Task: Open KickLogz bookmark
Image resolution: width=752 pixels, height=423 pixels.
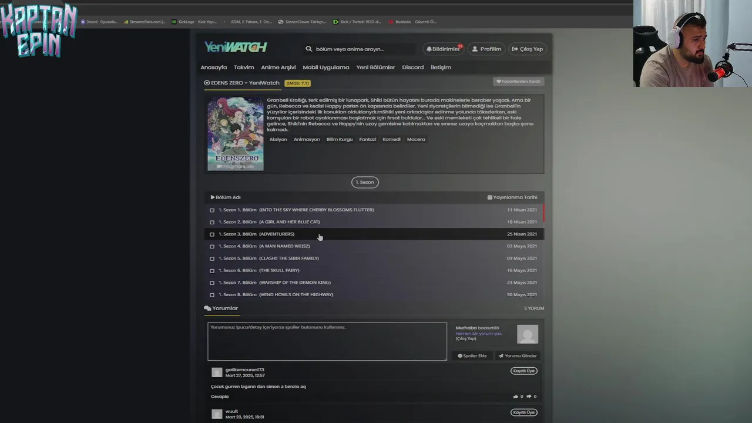Action: pos(194,22)
